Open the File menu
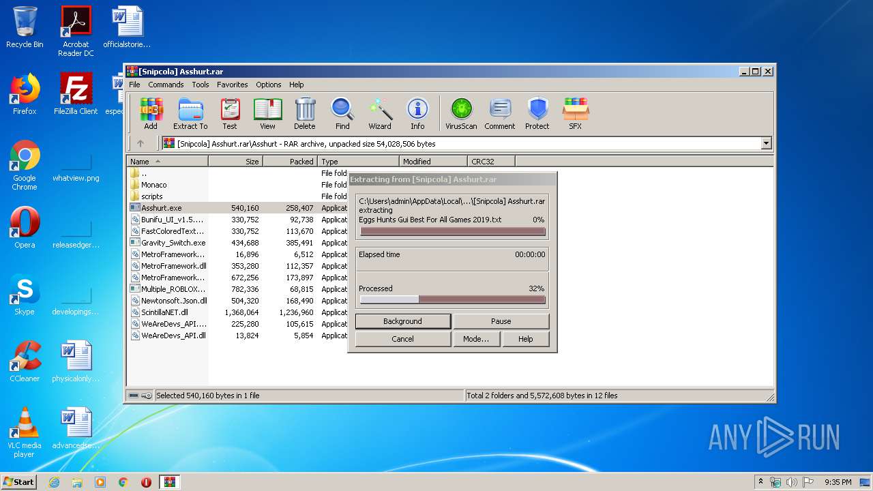 tap(134, 85)
